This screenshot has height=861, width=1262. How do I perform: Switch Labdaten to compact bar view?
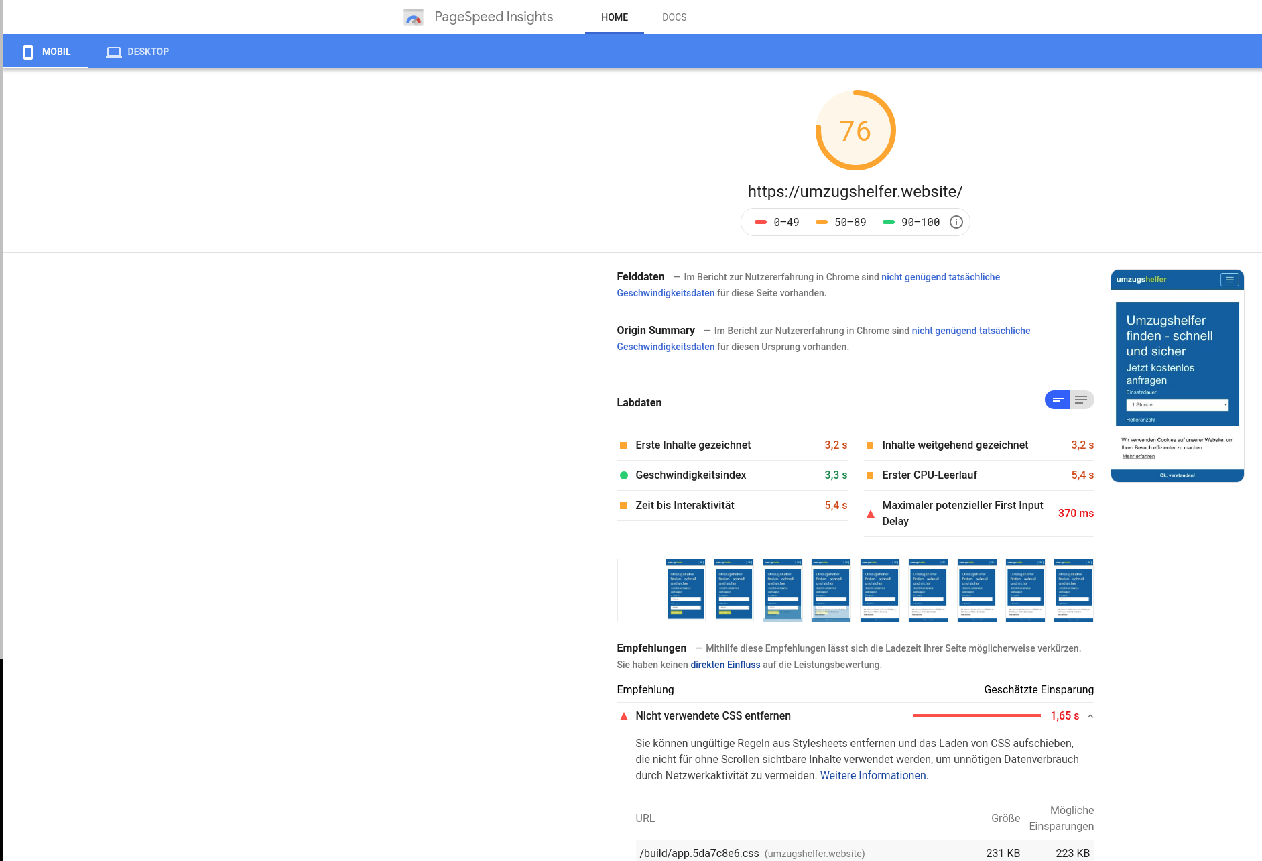click(1058, 400)
